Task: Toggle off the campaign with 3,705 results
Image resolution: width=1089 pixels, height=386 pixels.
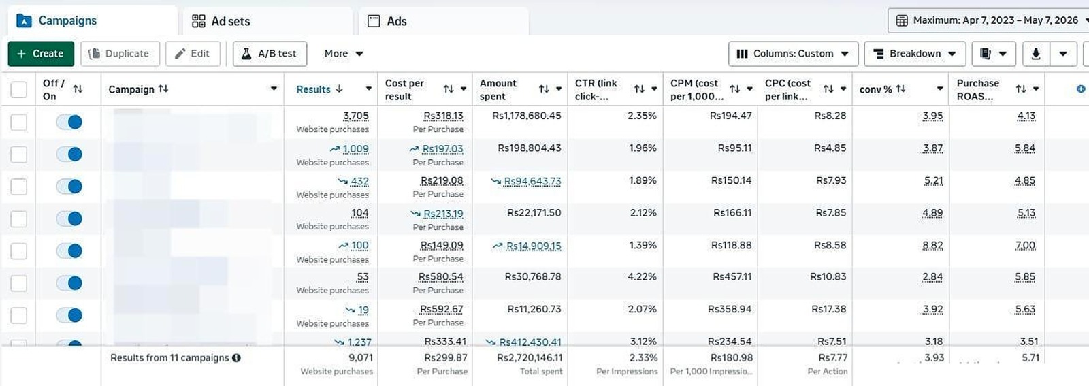Action: 69,122
